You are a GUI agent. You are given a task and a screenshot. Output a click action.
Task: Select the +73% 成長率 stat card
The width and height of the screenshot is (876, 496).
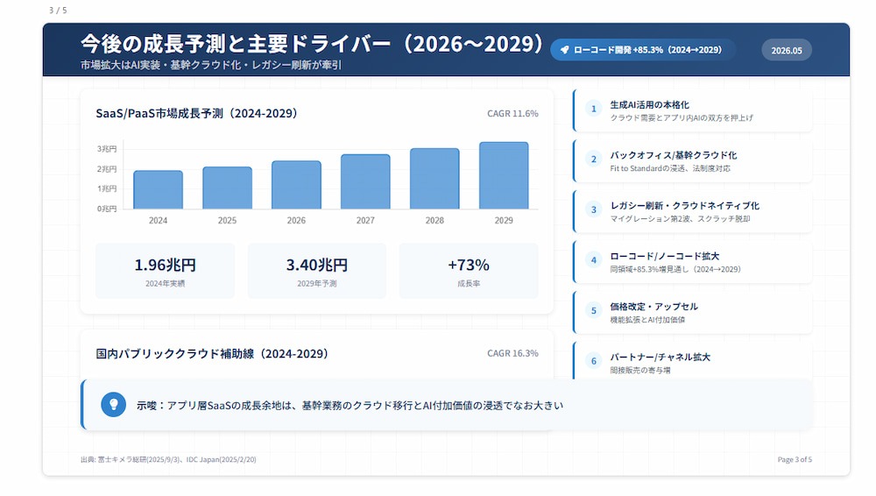point(469,271)
